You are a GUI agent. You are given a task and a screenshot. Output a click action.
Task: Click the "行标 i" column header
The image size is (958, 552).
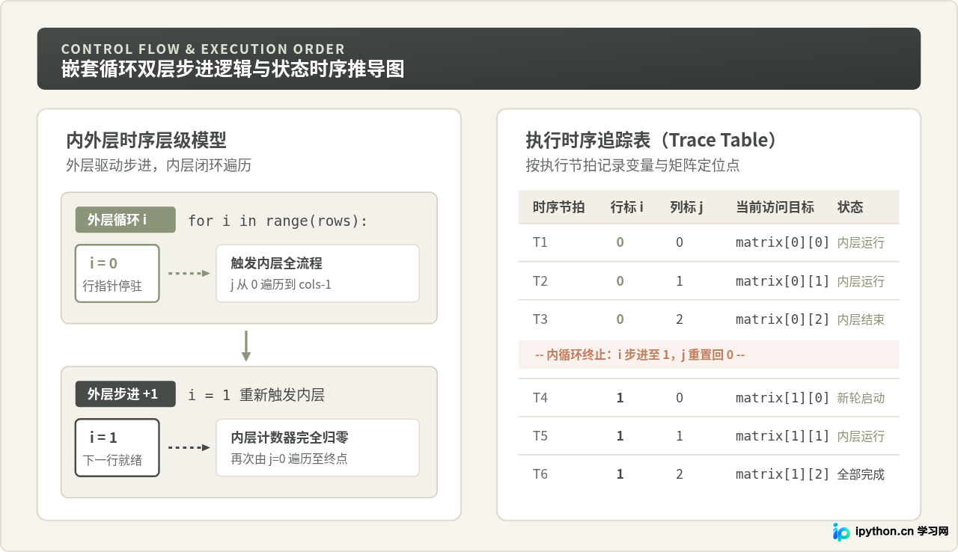pyautogui.click(x=627, y=207)
